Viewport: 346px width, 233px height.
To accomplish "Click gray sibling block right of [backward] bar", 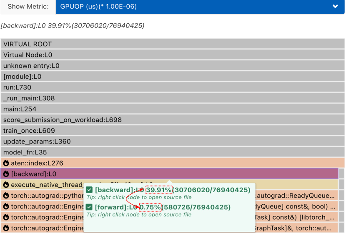I will tap(342, 174).
